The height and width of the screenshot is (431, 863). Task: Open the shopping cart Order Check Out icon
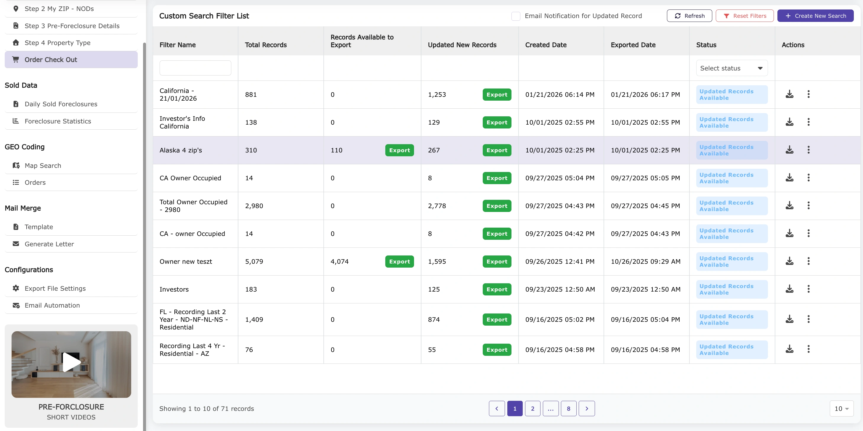pos(16,59)
